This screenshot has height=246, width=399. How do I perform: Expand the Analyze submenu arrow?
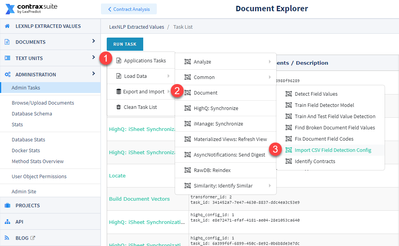coord(270,62)
